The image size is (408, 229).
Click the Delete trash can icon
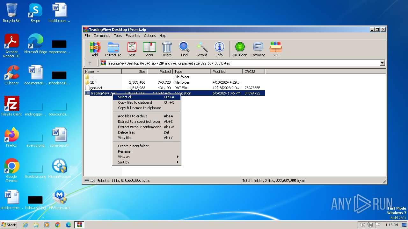(x=166, y=49)
